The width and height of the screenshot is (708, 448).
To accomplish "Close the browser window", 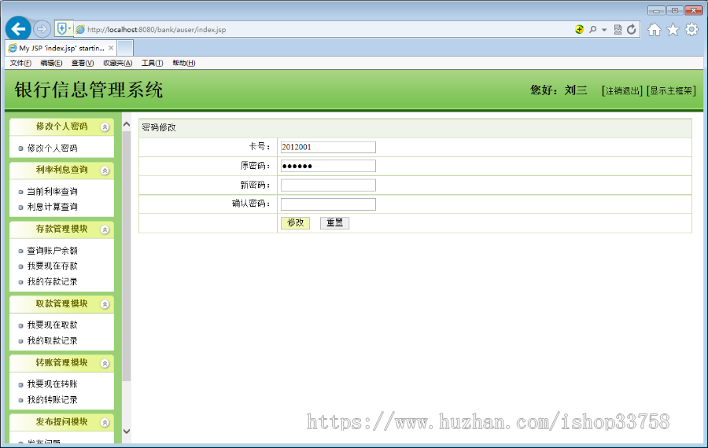I will pos(694,10).
